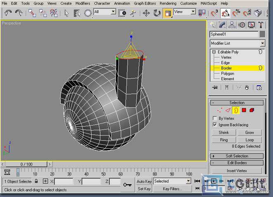Activate the Select and Move tool

point(146,13)
